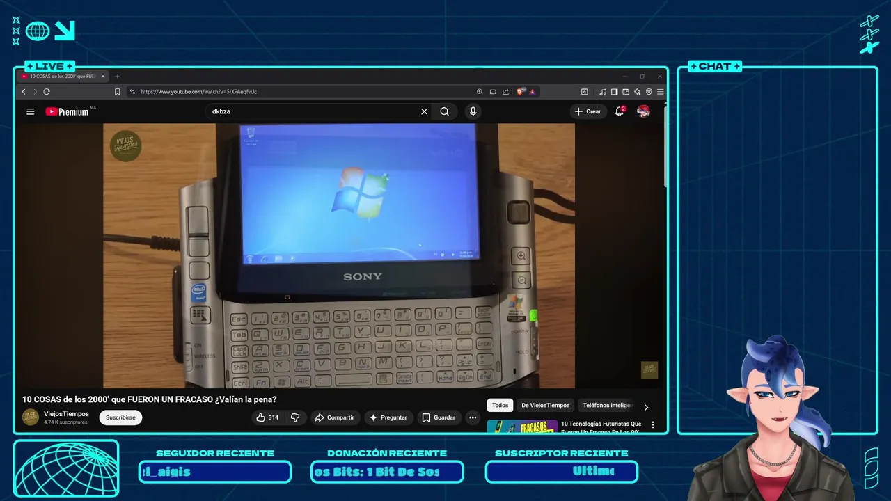This screenshot has height=501, width=891.
Task: Open 10 Tecnologías Futuristas video title
Action: coord(601,427)
